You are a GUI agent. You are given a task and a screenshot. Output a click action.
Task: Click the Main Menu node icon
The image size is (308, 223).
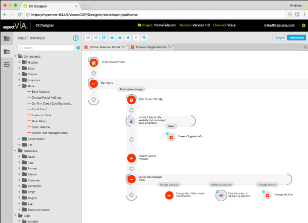coord(93,83)
